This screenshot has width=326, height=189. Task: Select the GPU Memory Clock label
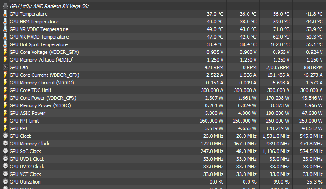30,144
